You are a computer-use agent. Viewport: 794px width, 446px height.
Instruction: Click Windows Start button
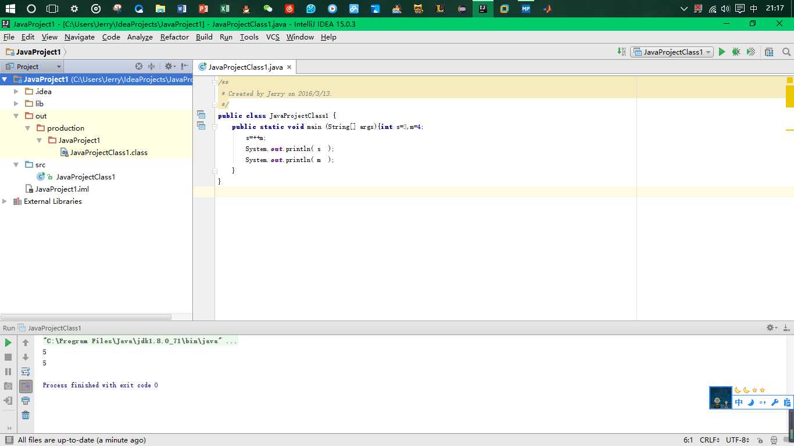[10, 9]
